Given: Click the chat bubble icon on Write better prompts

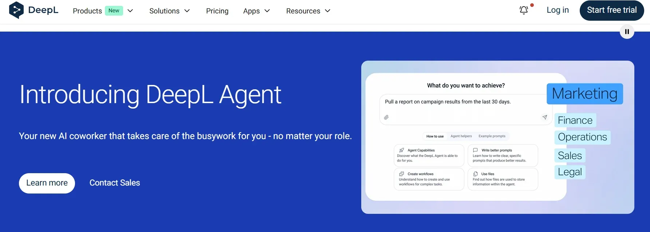Looking at the screenshot, I should pos(475,150).
